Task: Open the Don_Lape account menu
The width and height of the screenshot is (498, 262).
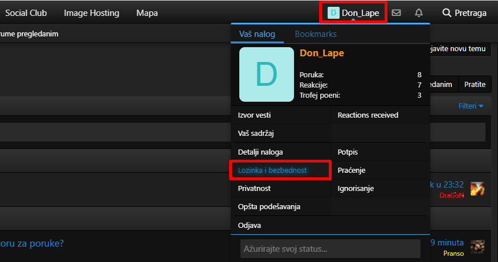Action: click(353, 13)
